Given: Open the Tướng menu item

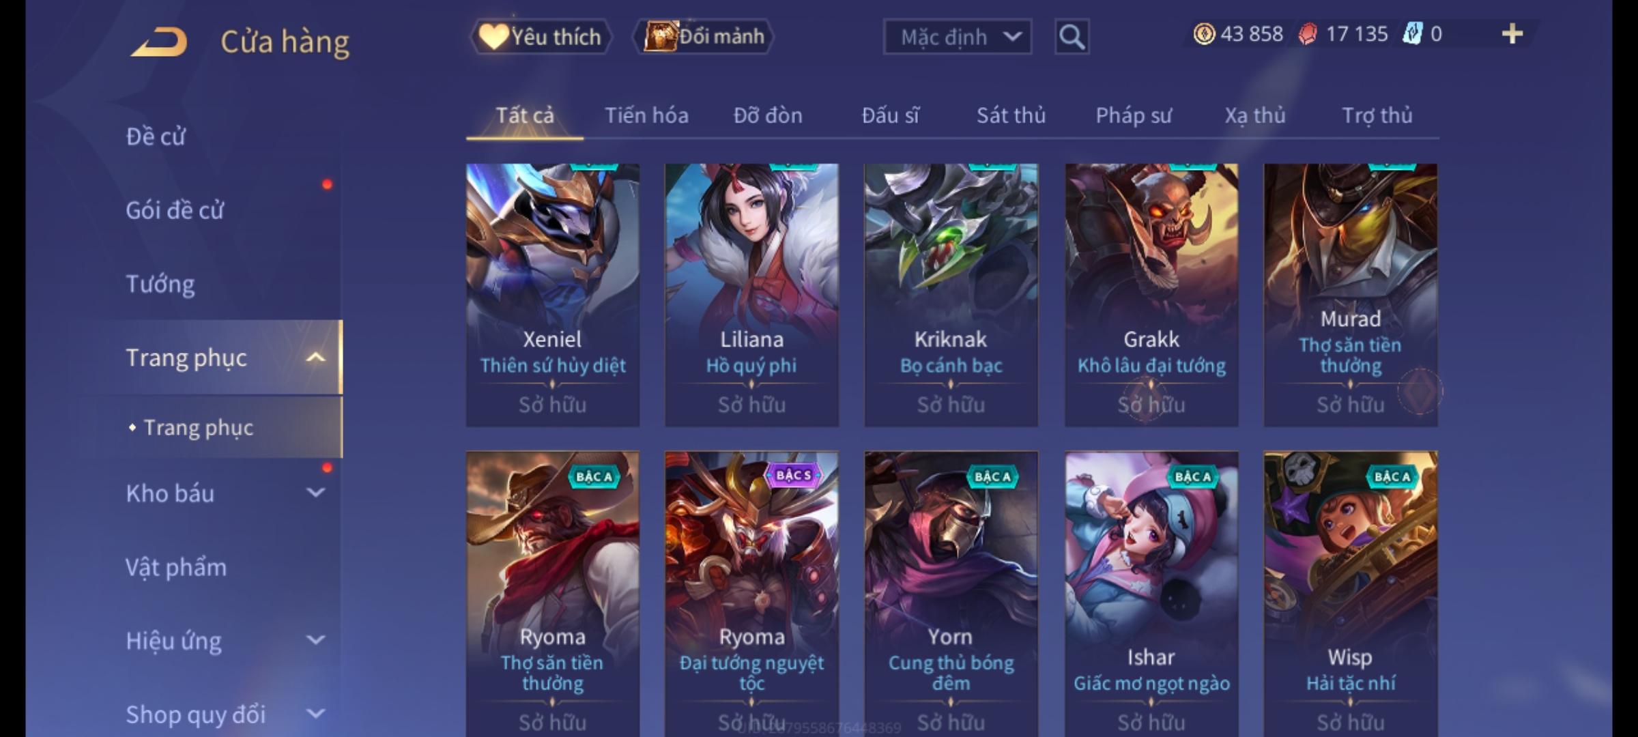Looking at the screenshot, I should click(160, 283).
